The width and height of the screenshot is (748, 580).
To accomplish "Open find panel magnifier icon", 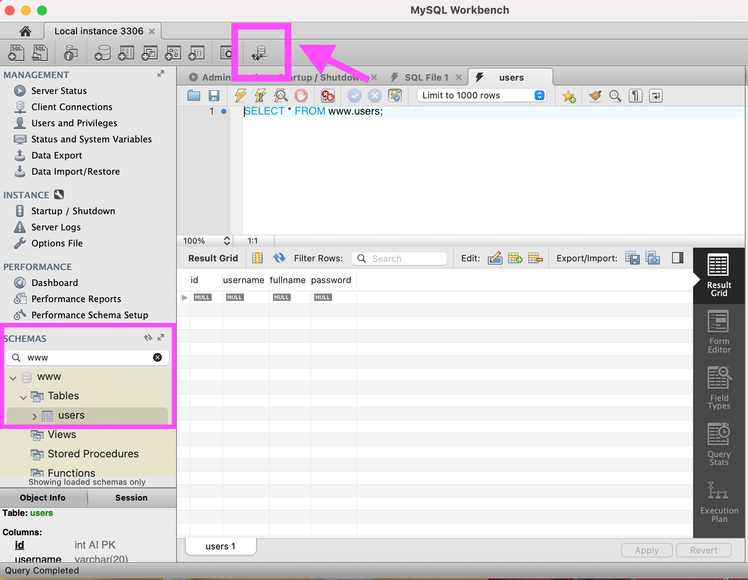I will (615, 96).
